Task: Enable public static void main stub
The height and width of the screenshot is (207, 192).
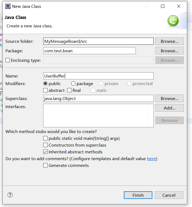Action: tap(45, 138)
